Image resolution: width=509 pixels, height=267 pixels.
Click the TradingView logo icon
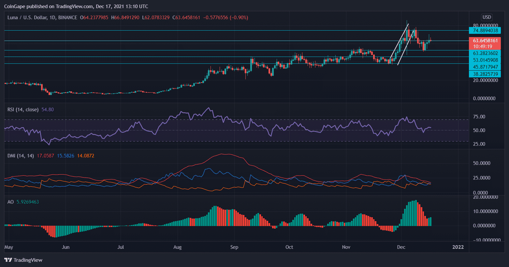pyautogui.click(x=8, y=260)
